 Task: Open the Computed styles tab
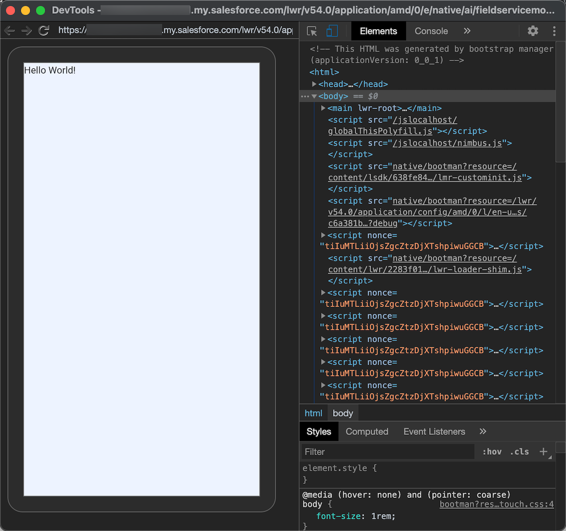coord(366,431)
